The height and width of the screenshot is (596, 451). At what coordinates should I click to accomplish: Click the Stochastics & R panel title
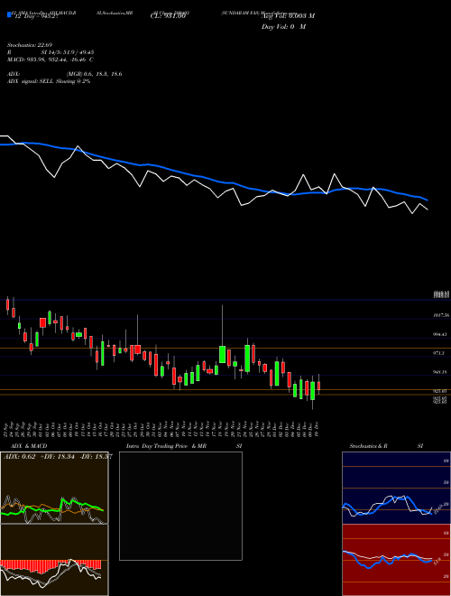pos(369,446)
